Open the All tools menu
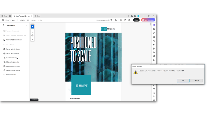 pos(22,20)
